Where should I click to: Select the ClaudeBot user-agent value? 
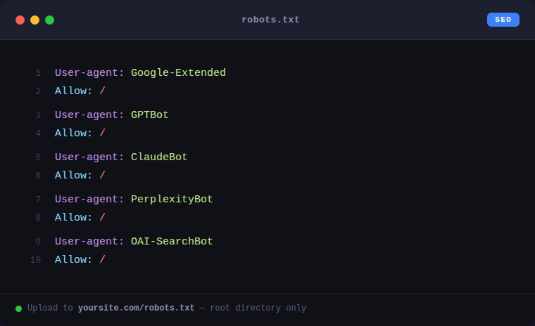(159, 157)
